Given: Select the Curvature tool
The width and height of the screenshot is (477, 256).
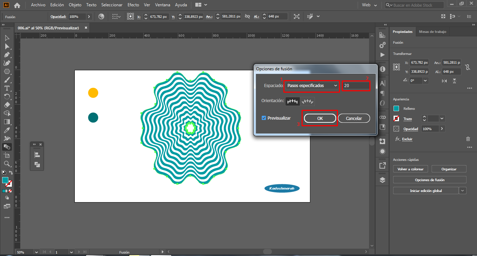Looking at the screenshot, I should [x=7, y=63].
